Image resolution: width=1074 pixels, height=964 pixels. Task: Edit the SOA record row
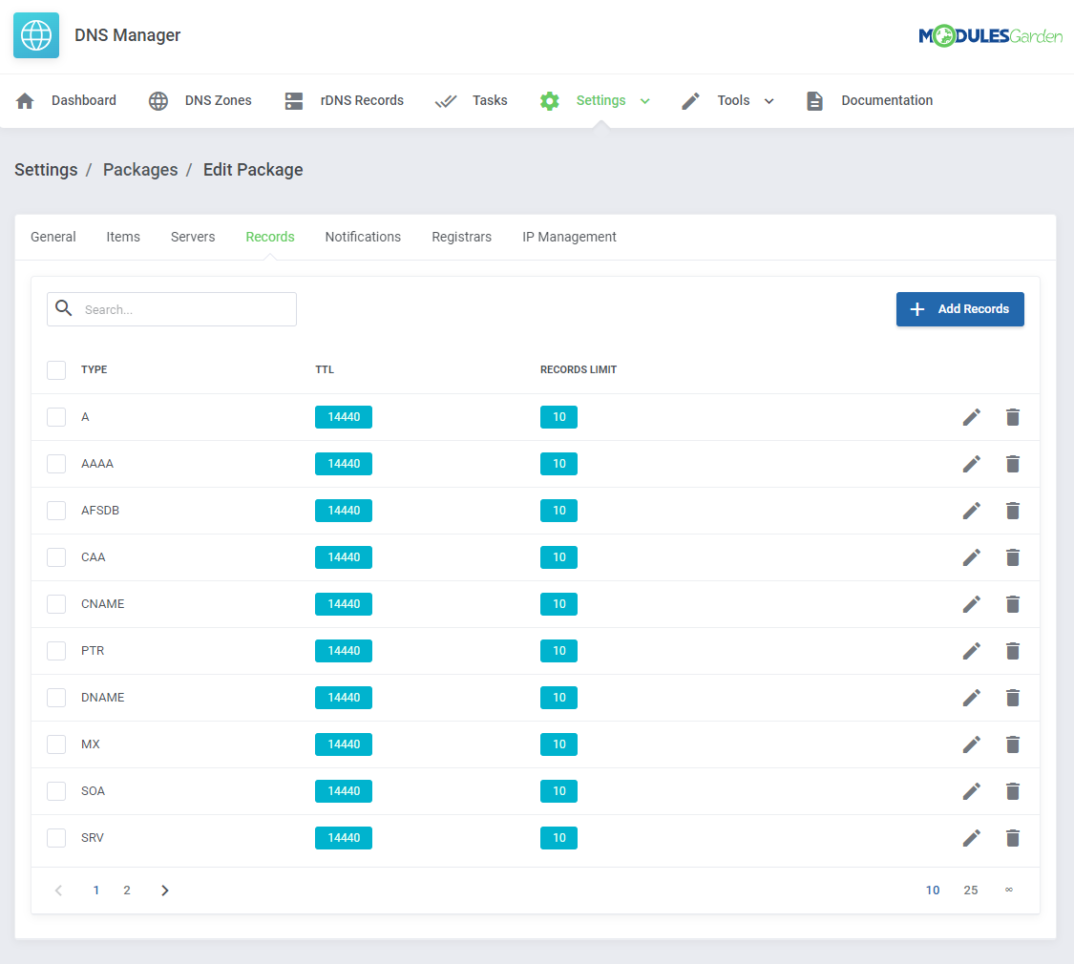(x=971, y=791)
